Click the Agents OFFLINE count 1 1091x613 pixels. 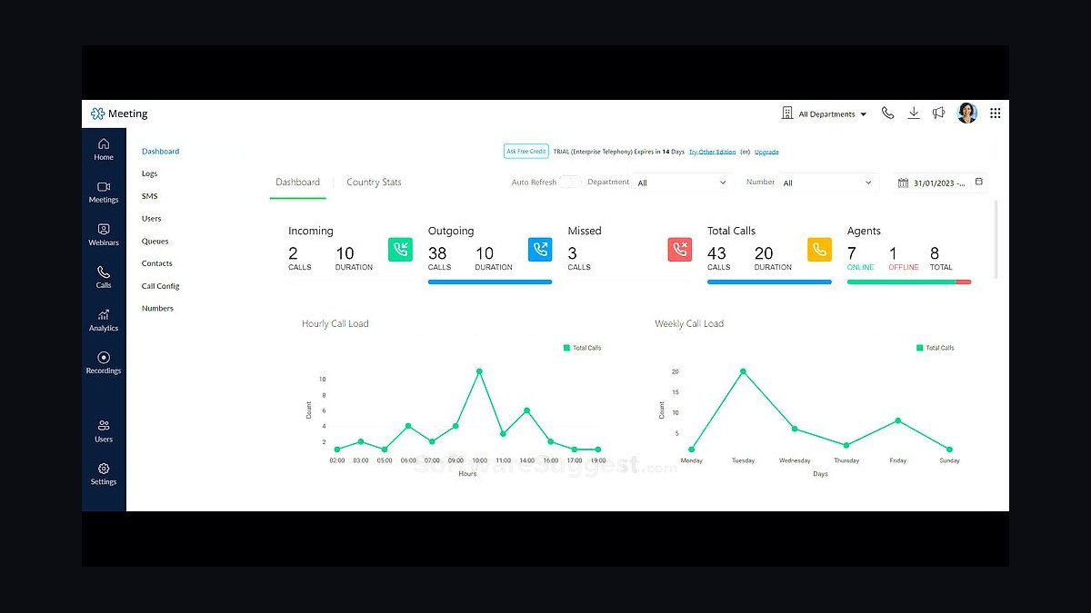tap(893, 253)
